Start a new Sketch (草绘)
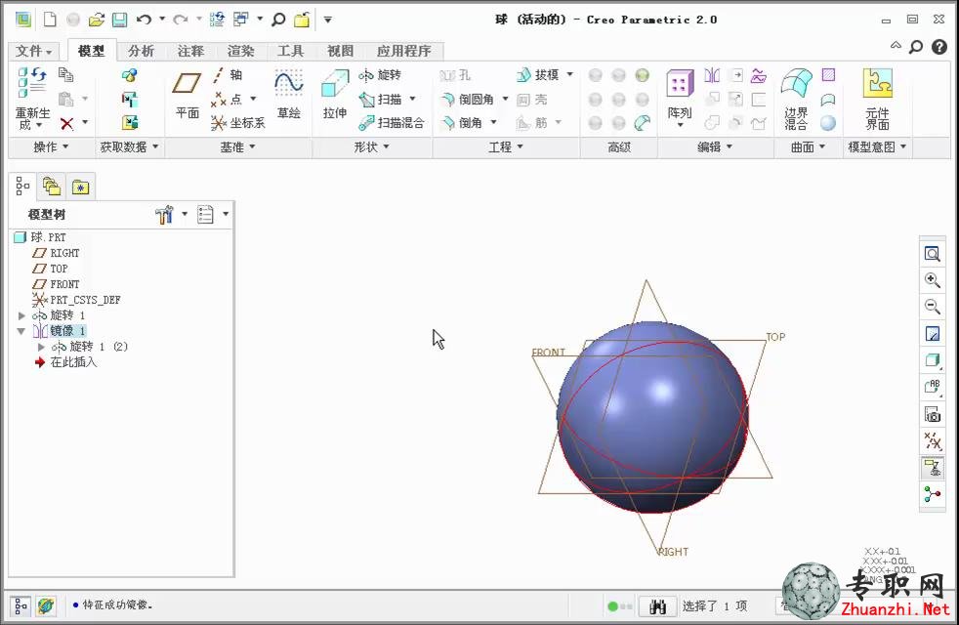 pos(289,96)
